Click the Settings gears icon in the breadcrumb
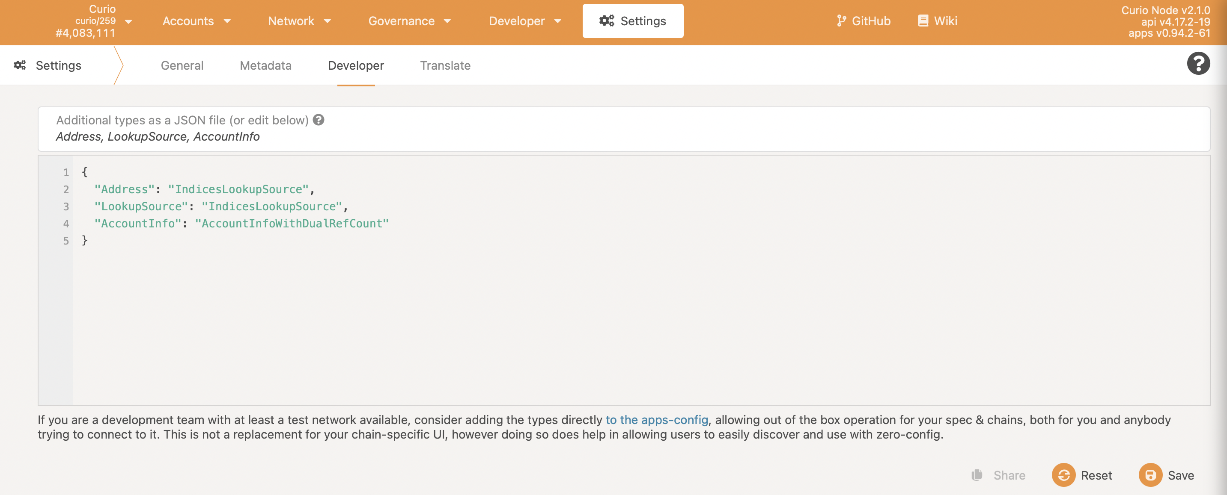1227x495 pixels. [20, 65]
